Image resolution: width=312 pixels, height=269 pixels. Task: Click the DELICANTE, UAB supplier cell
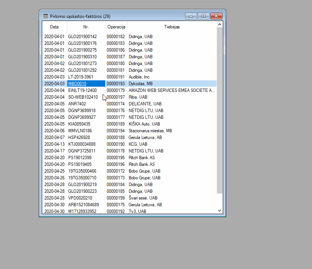pos(145,104)
